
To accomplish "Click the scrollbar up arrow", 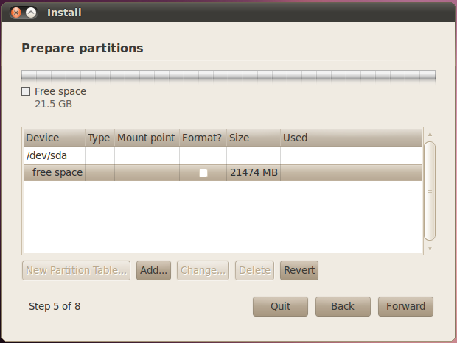I will point(430,135).
